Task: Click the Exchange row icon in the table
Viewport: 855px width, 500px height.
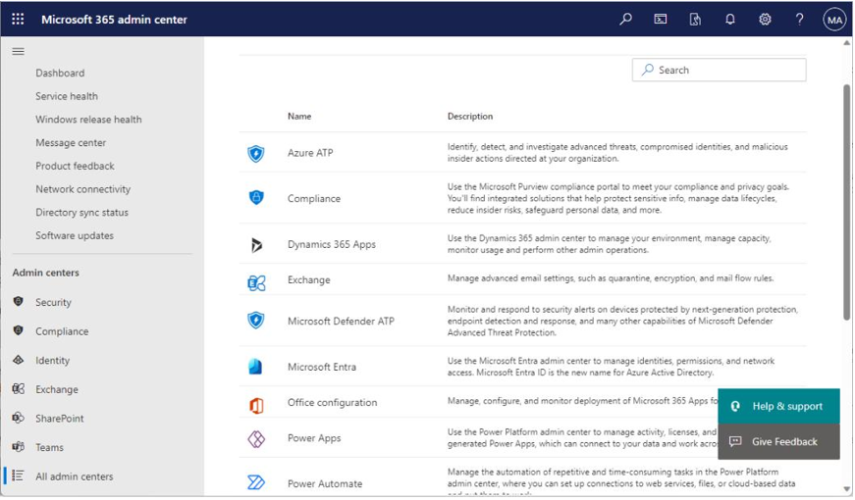Action: (256, 282)
